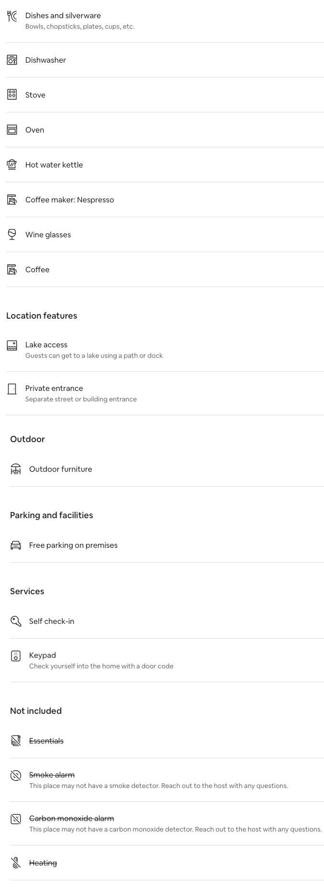Viewport: 324px width, 888px height.
Task: Click the Keypad icon
Action: 16,656
